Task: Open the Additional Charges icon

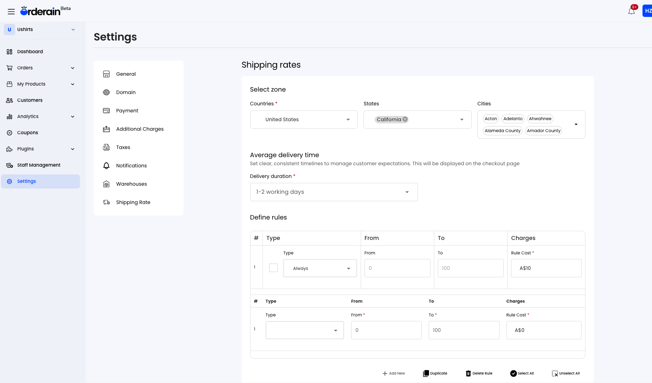Action: coord(107,129)
